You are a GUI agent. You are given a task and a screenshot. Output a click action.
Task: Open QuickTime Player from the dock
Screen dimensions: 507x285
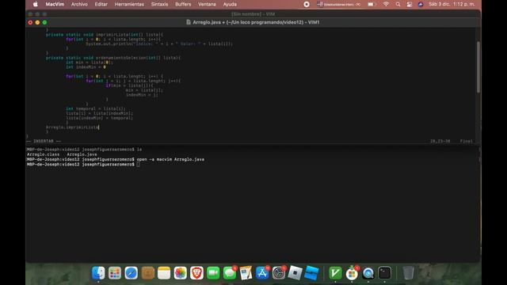tap(368, 273)
